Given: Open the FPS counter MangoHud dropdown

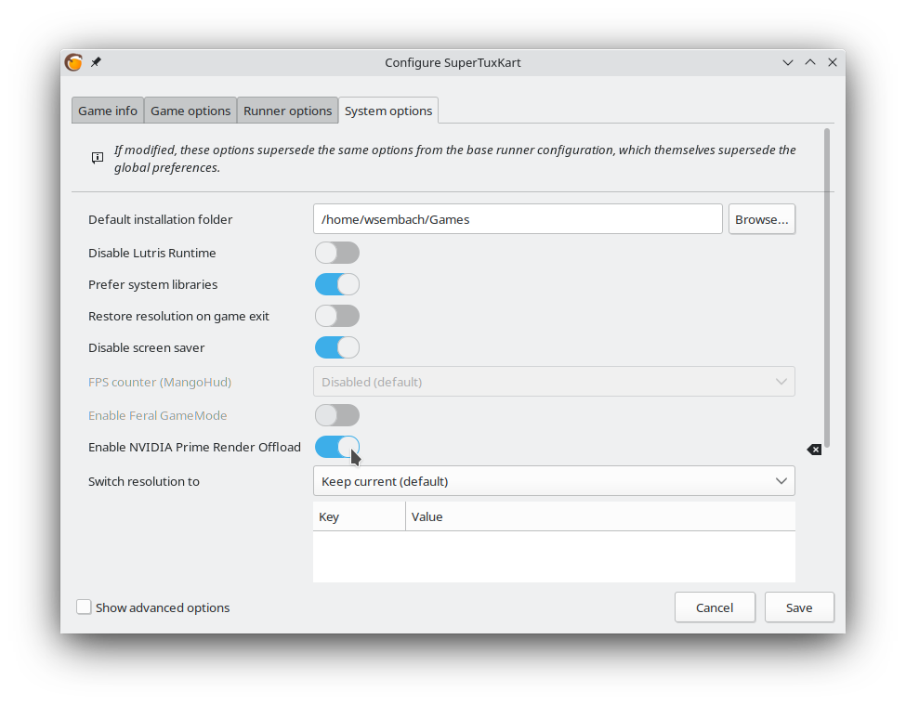Looking at the screenshot, I should tap(554, 382).
